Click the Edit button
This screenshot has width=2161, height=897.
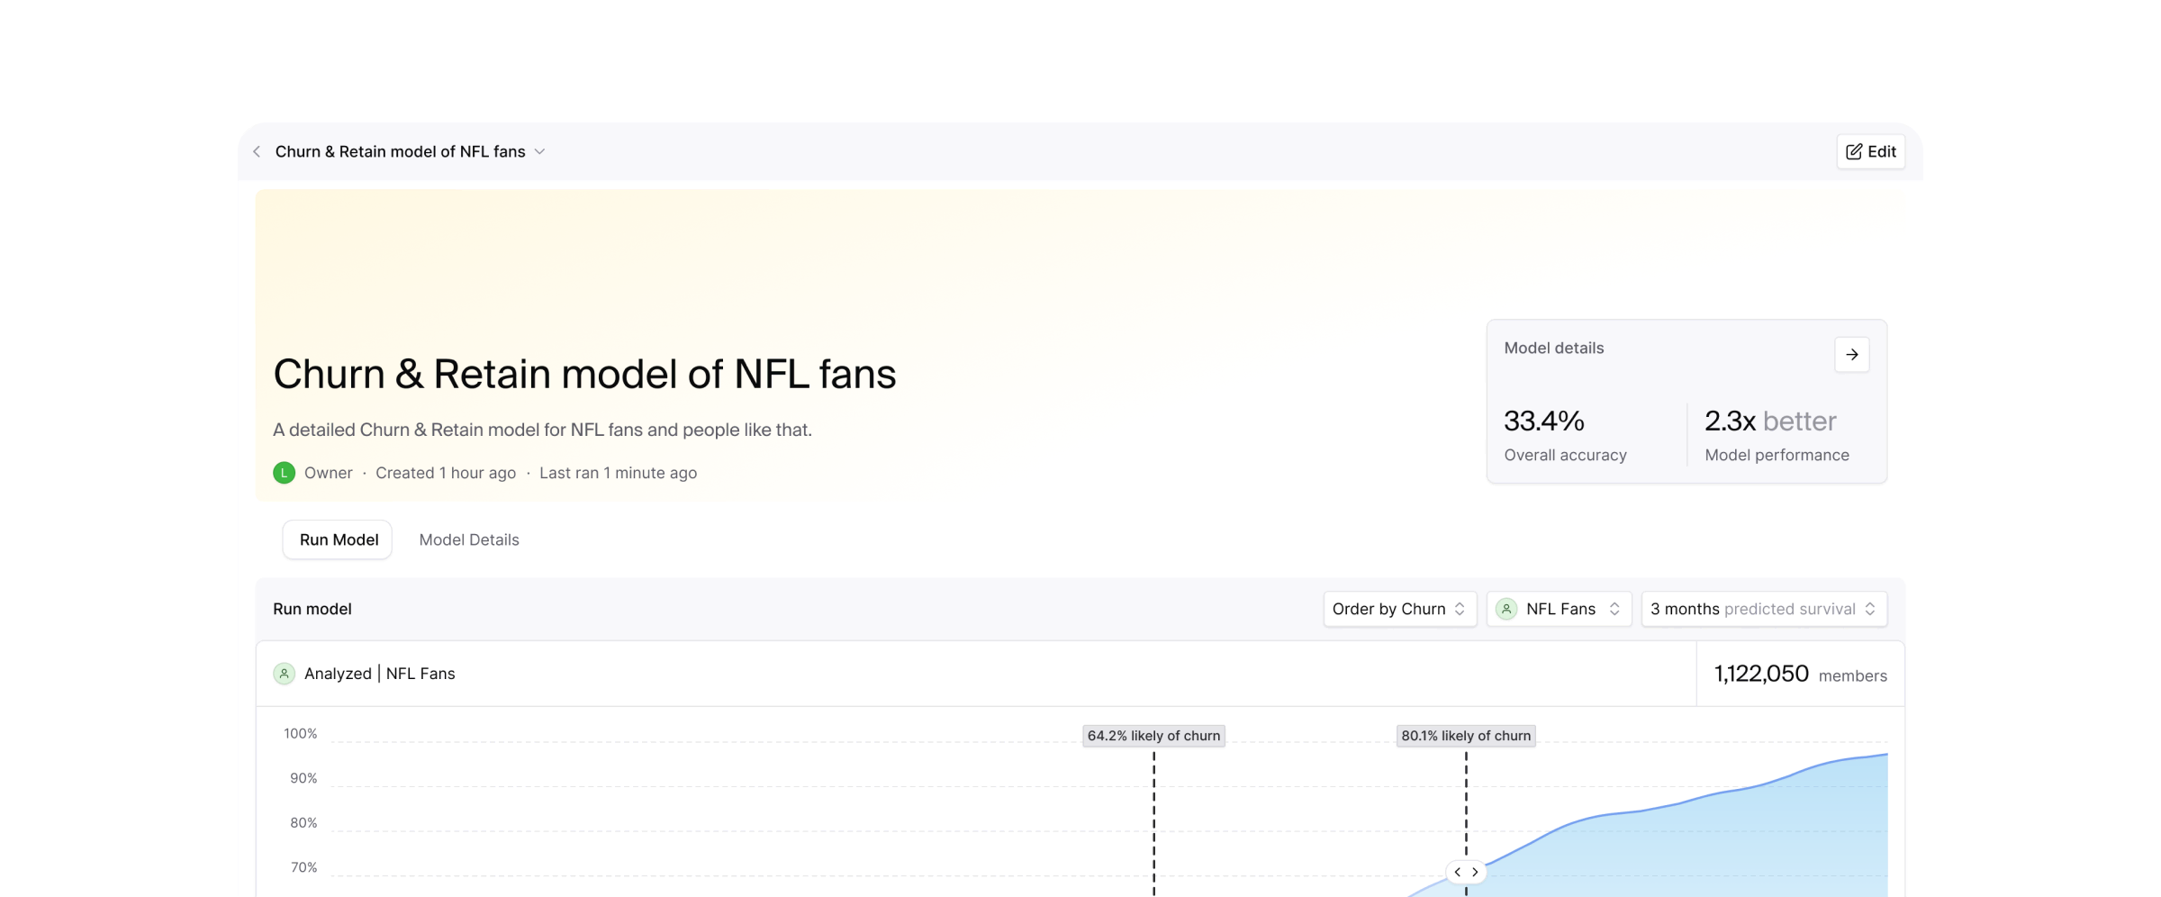[1870, 151]
